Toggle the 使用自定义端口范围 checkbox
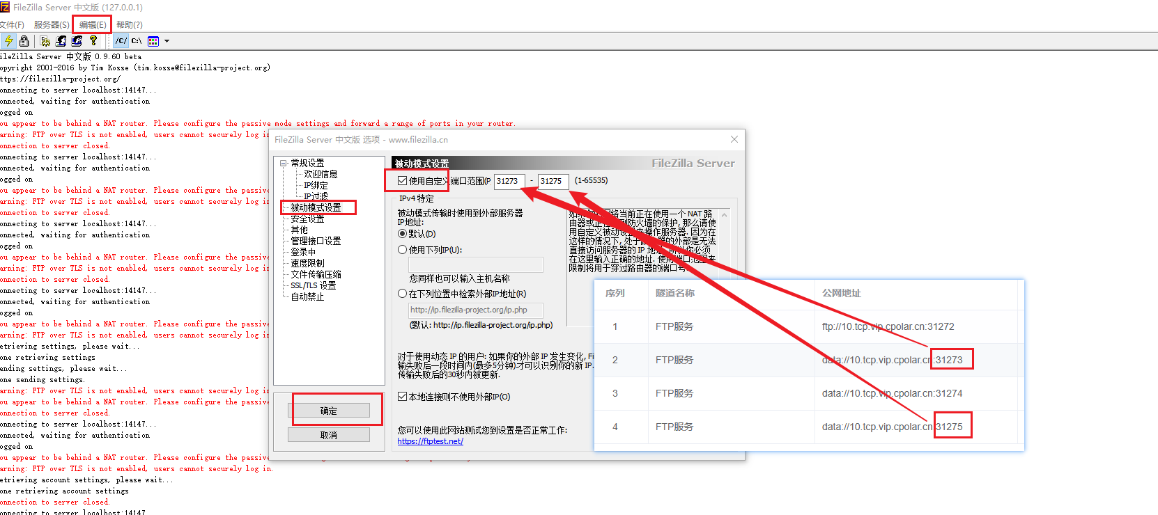Screen dimensions: 1158x515 pyautogui.click(x=402, y=181)
